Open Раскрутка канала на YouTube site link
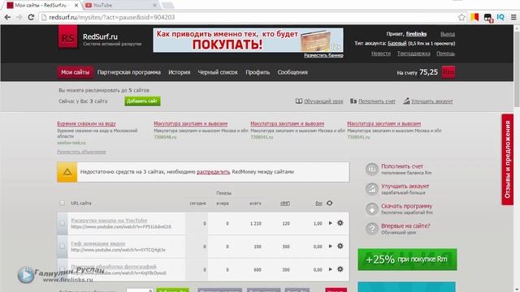The image size is (520, 292). (109, 220)
